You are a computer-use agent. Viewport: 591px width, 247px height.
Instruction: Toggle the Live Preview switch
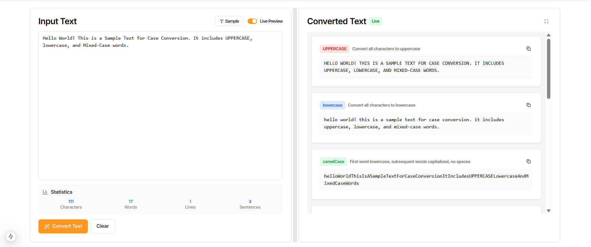252,21
